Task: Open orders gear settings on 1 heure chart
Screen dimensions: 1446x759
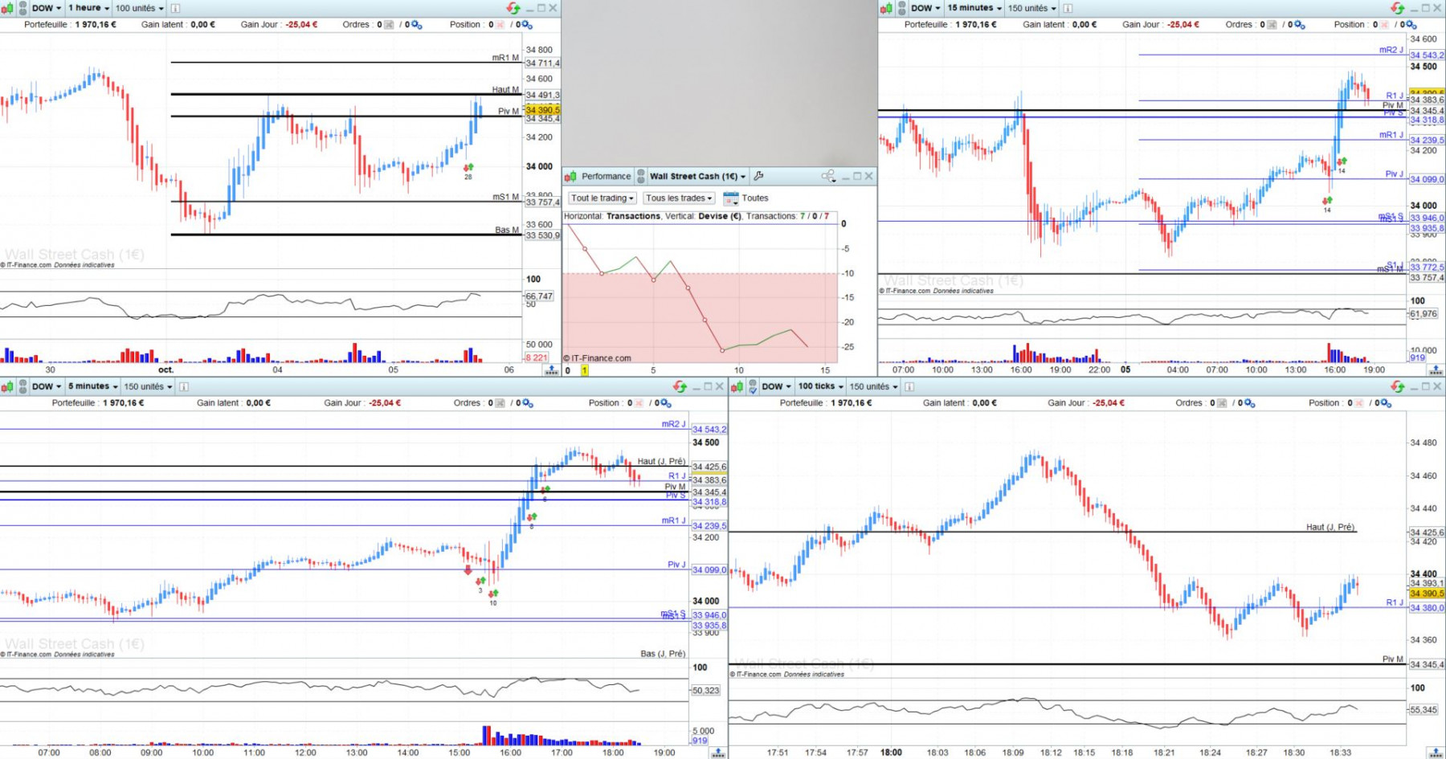Action: click(x=416, y=25)
